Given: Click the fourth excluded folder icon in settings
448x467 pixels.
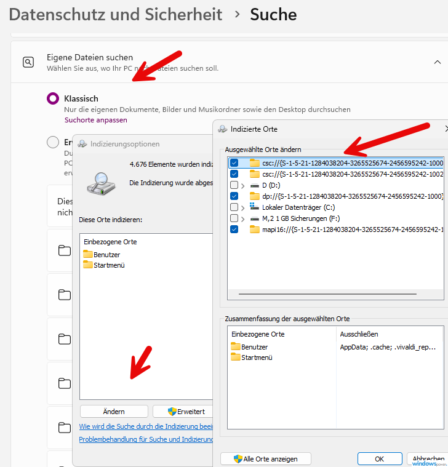Looking at the screenshot, I should point(65,383).
